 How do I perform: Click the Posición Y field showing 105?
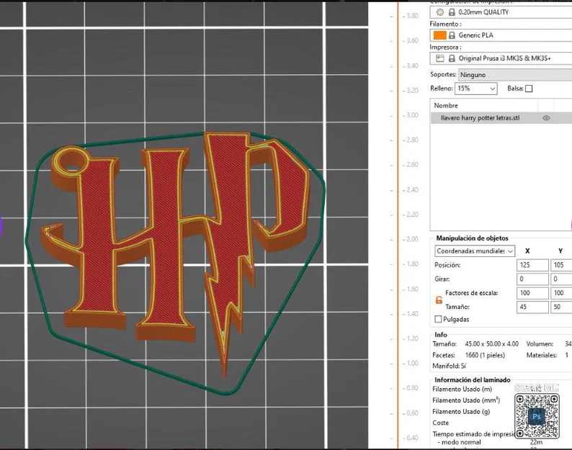[561, 265]
